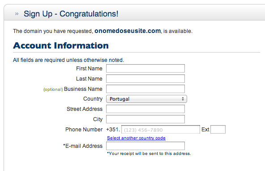The width and height of the screenshot is (265, 171).
Task: Click the Phone Number label
Action: click(x=84, y=130)
